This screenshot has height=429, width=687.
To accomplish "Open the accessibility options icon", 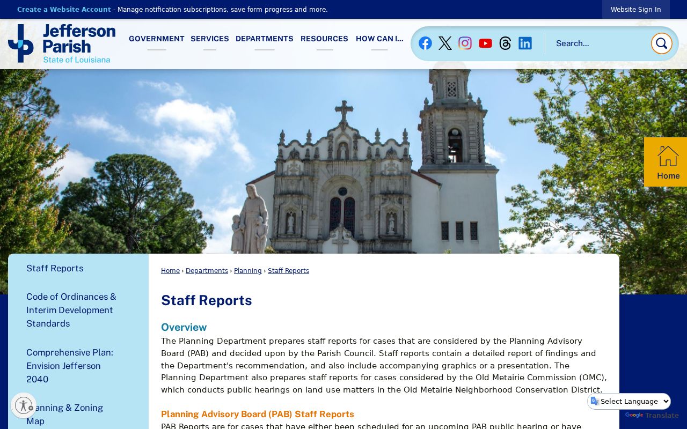I will [23, 405].
